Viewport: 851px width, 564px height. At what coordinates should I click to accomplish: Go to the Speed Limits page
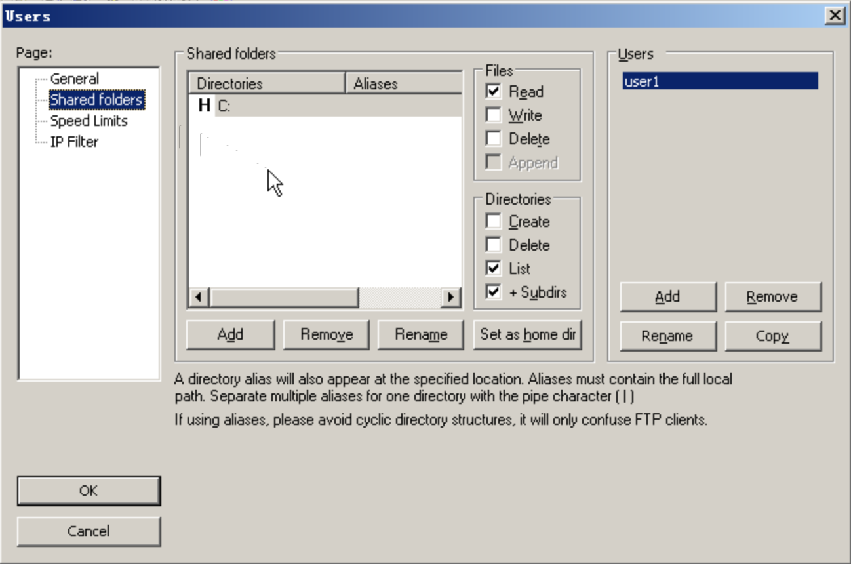point(89,121)
